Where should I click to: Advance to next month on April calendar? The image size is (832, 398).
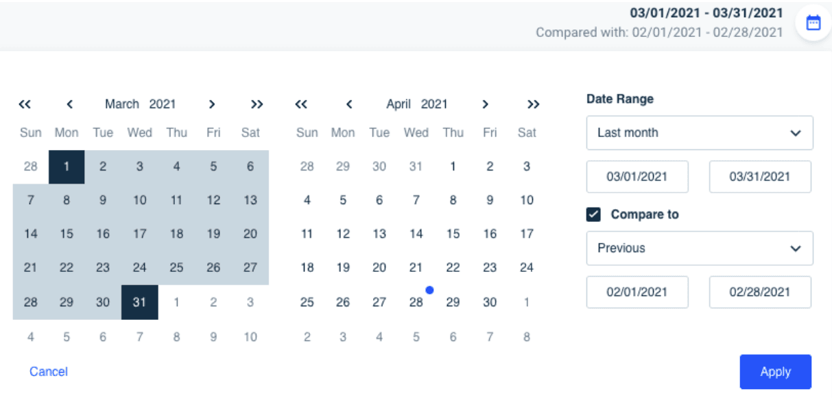(x=485, y=104)
